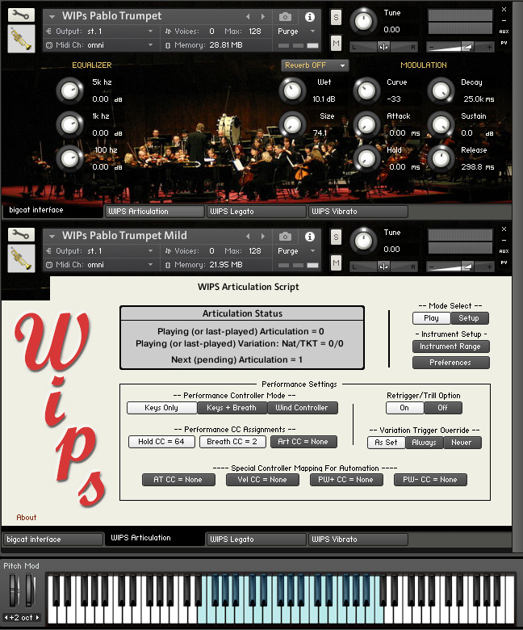Click the reverb Wet knob

pyautogui.click(x=292, y=90)
